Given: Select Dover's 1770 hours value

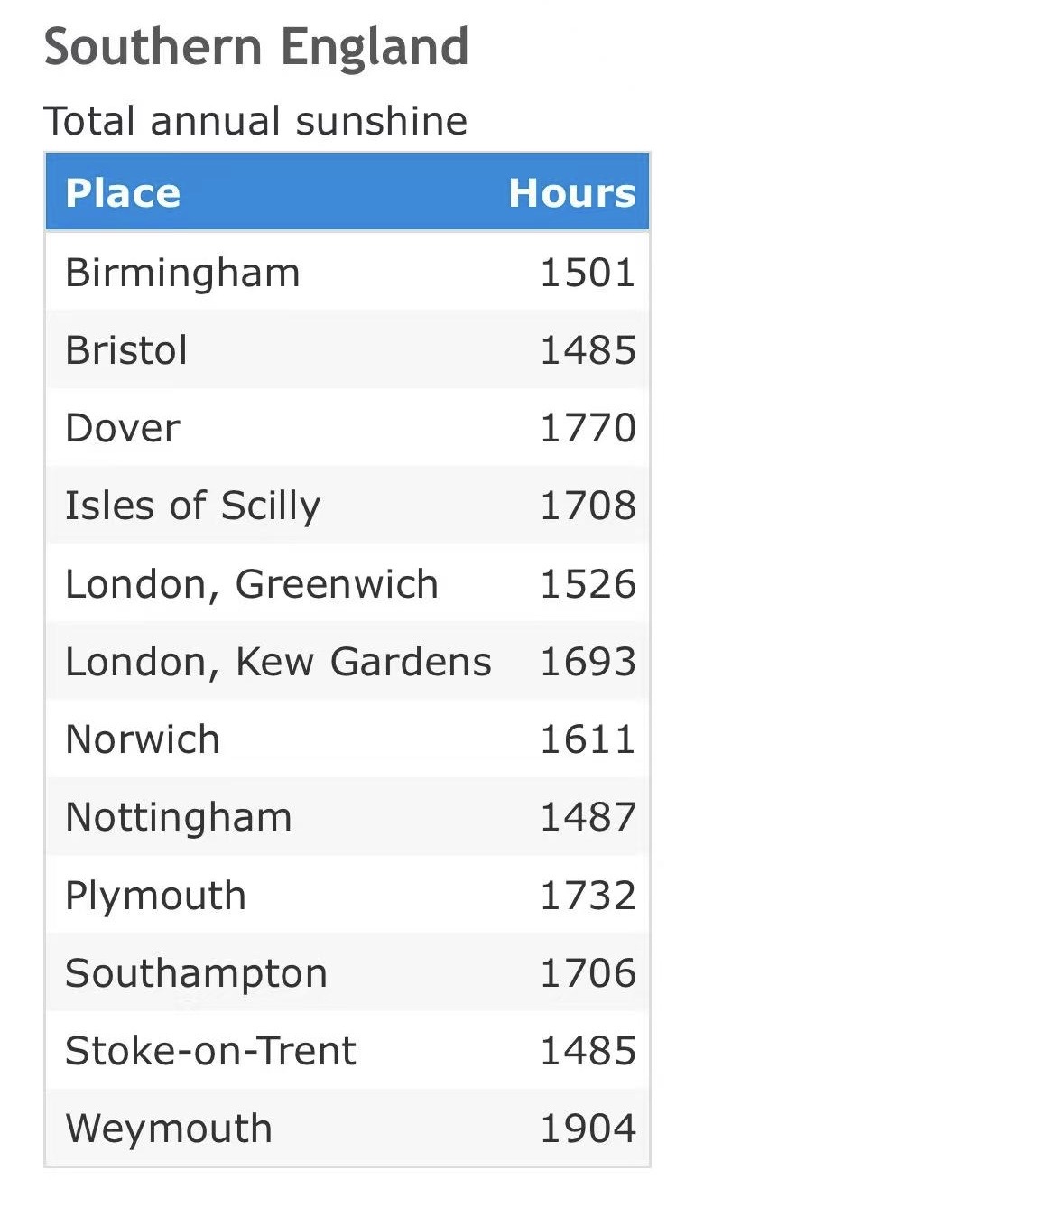Looking at the screenshot, I should [x=588, y=428].
